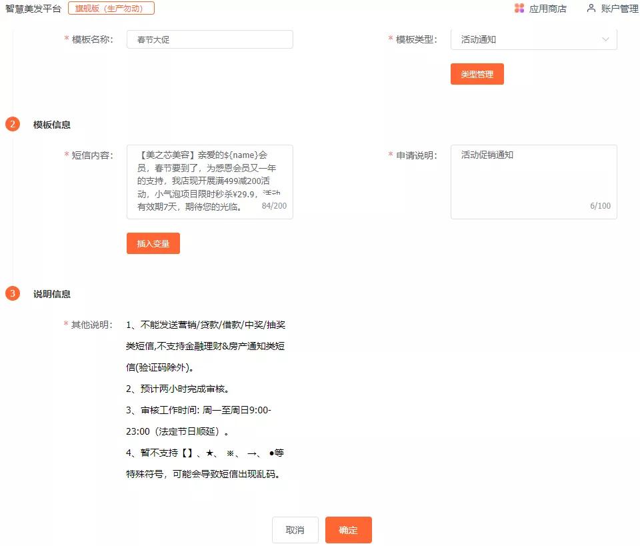Click the 模板信息 section header
The height and width of the screenshot is (546, 640).
[x=51, y=124]
